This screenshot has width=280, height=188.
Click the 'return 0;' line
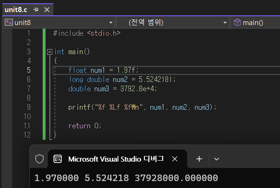point(85,125)
